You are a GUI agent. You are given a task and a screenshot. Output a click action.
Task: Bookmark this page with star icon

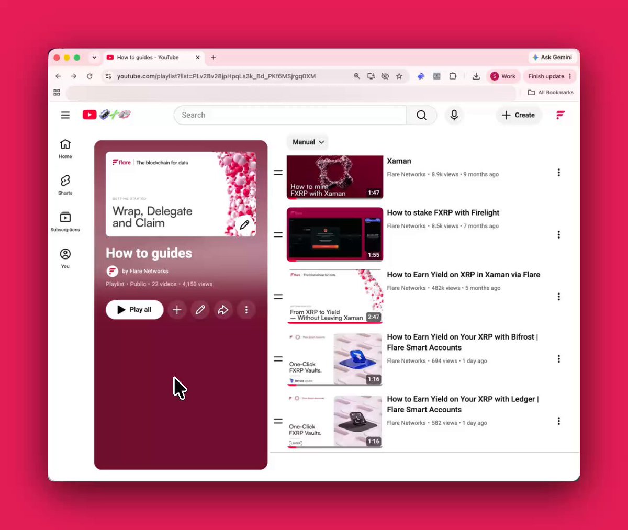point(399,76)
